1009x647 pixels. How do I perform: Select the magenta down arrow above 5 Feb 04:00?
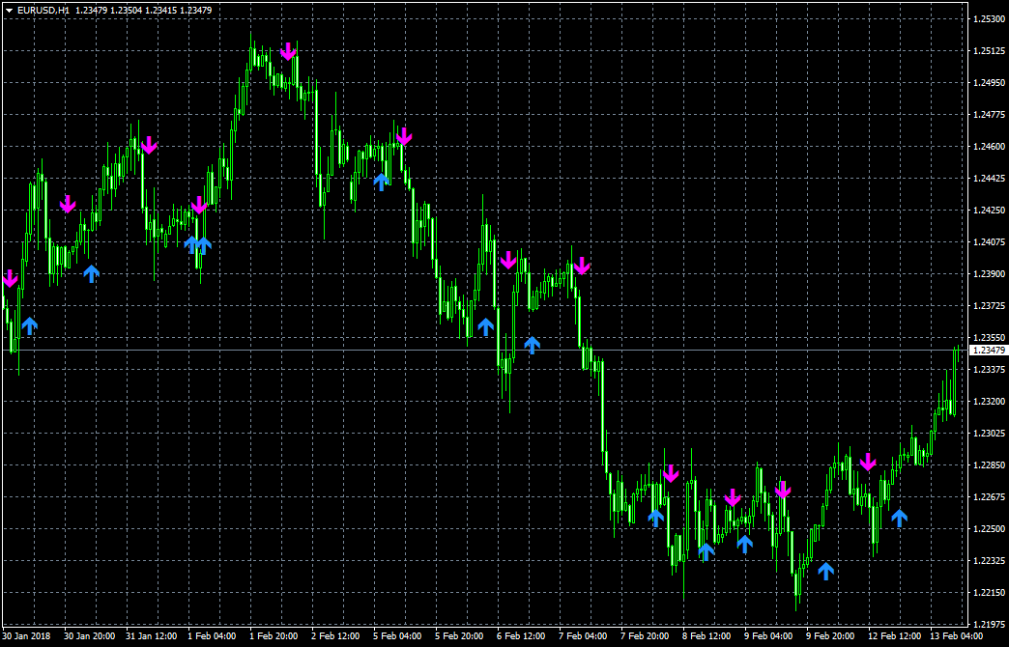pyautogui.click(x=403, y=136)
